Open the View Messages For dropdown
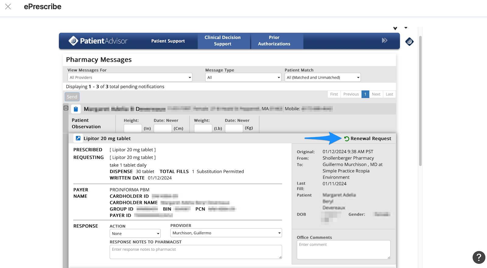The height and width of the screenshot is (268, 487). point(130,77)
